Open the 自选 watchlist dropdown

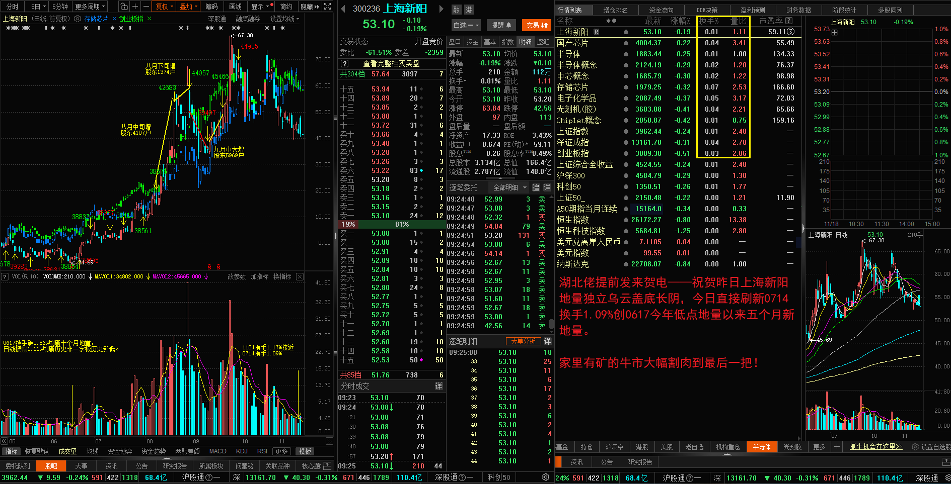coord(466,25)
